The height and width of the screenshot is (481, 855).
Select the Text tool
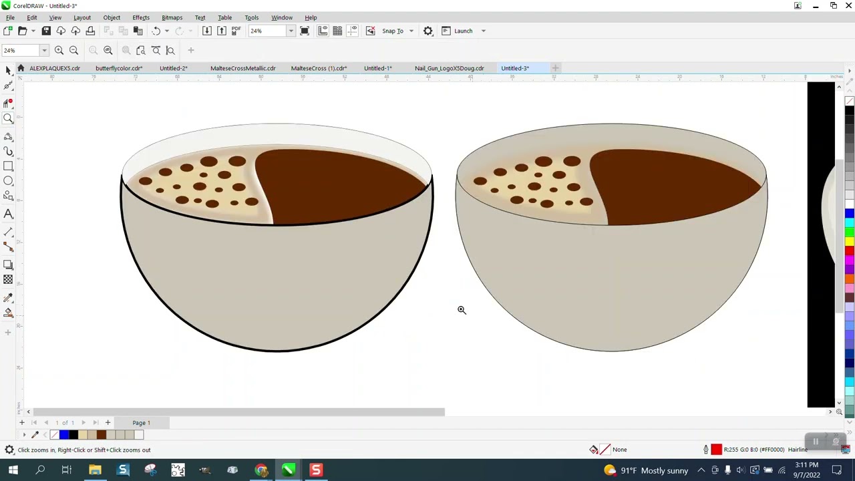tap(8, 214)
